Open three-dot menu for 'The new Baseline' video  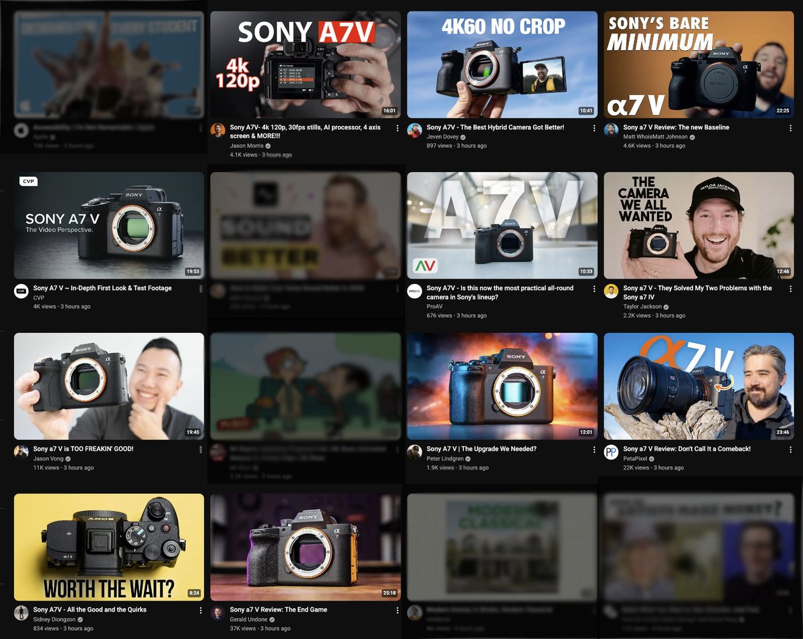pos(791,128)
